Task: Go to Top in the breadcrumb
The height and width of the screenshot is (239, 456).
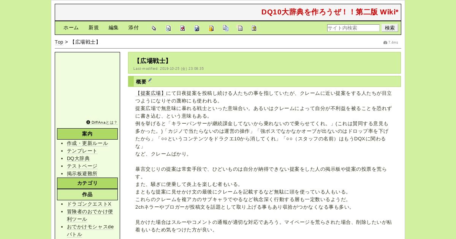Action: point(59,42)
